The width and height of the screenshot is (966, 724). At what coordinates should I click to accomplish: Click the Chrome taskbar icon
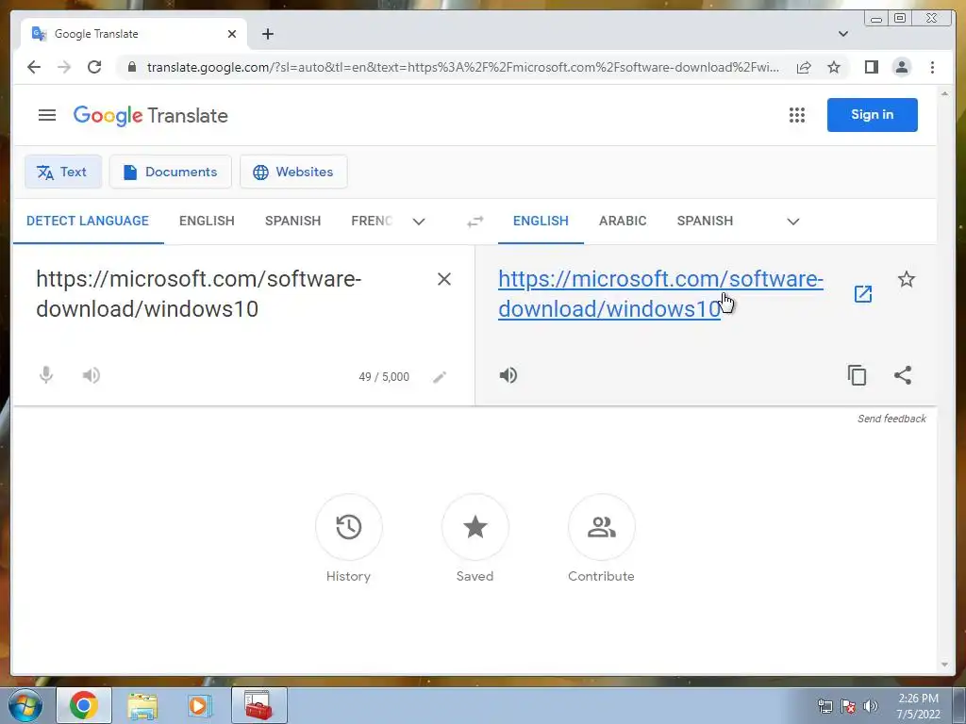coord(84,705)
